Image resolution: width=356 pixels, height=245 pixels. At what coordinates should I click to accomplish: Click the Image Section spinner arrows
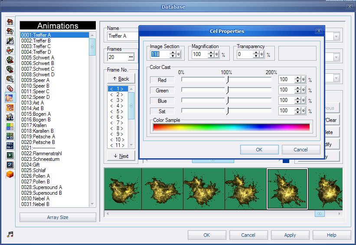[173, 55]
